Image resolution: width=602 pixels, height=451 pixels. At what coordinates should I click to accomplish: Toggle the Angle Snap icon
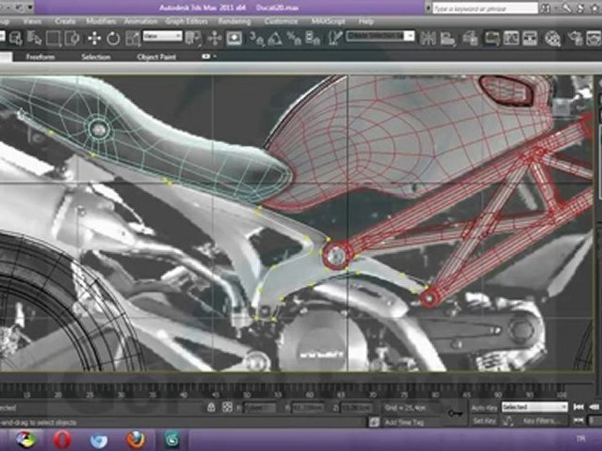click(x=275, y=38)
